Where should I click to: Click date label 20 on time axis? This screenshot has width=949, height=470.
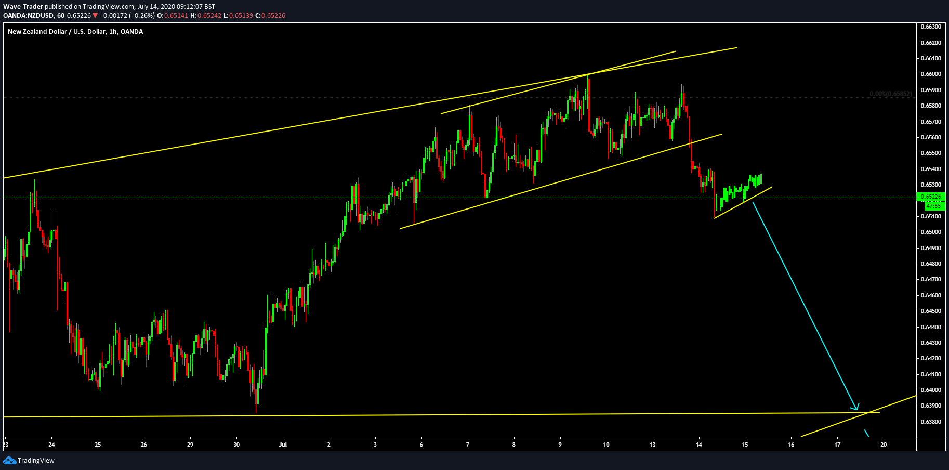884,445
